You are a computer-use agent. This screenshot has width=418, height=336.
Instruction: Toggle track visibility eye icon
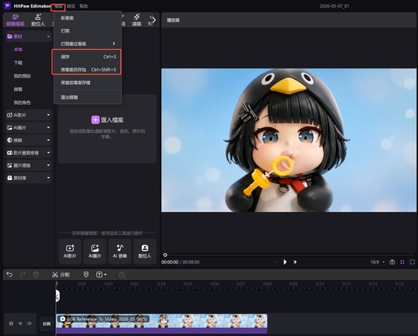20,323
